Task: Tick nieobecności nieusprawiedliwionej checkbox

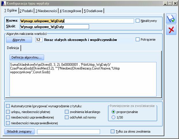Action: [x=8, y=123]
